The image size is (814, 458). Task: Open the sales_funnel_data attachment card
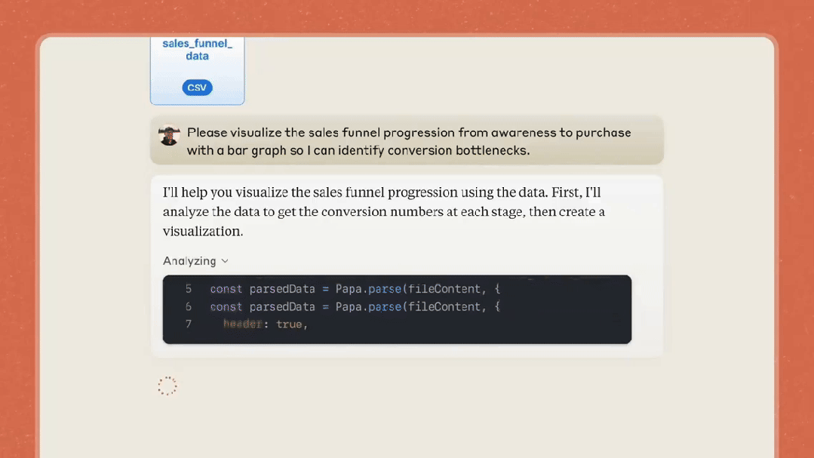(197, 69)
